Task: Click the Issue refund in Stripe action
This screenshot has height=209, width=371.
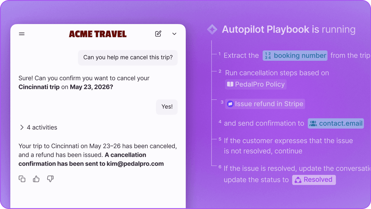Action: coord(265,104)
